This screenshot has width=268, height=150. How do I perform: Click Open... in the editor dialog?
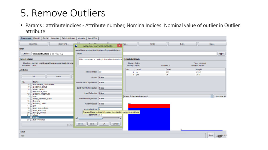click(81, 124)
